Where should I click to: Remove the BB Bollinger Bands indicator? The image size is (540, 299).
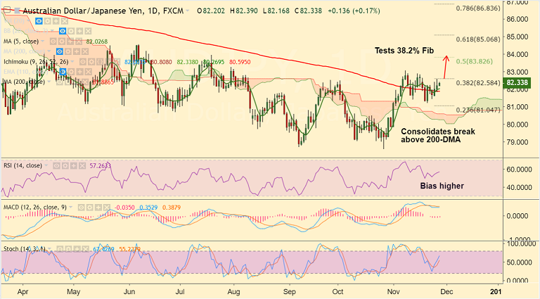coord(88,31)
